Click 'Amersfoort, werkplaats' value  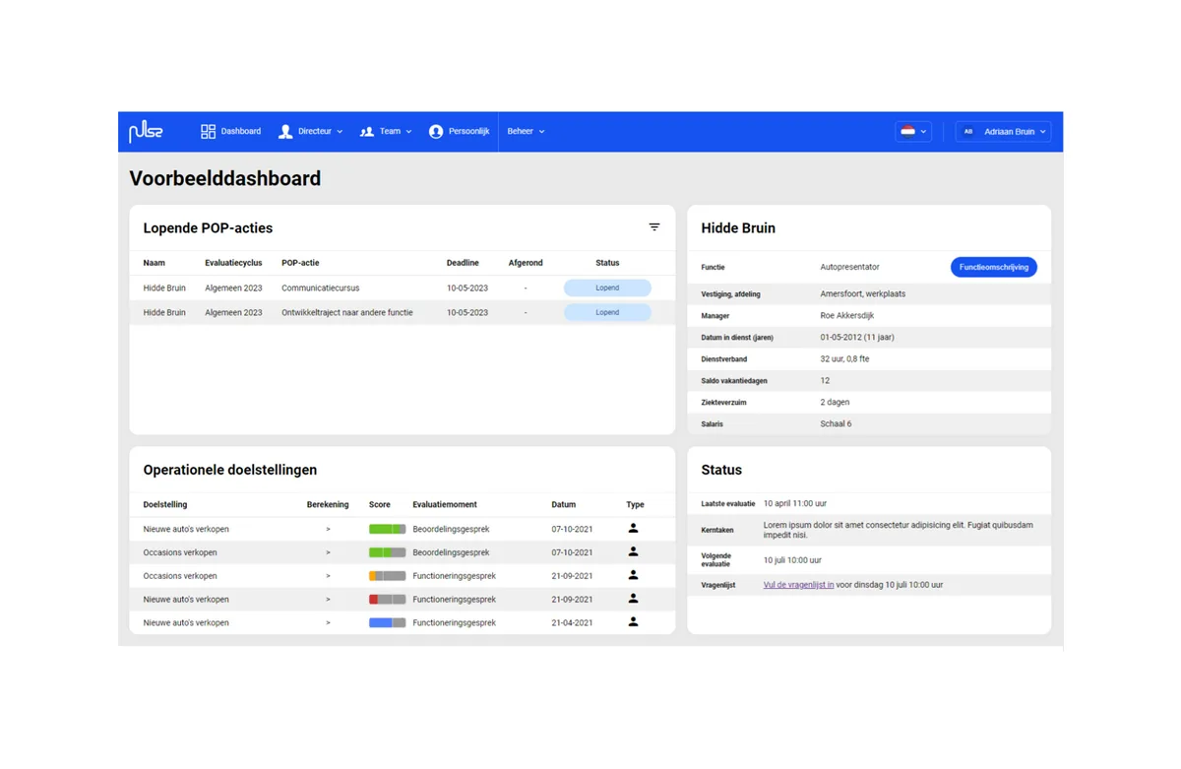point(863,293)
